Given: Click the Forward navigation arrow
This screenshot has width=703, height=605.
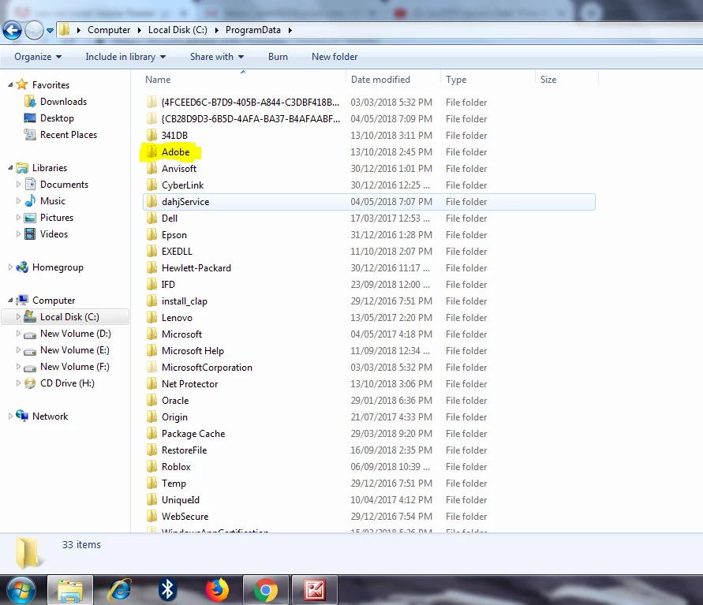Looking at the screenshot, I should [34, 31].
